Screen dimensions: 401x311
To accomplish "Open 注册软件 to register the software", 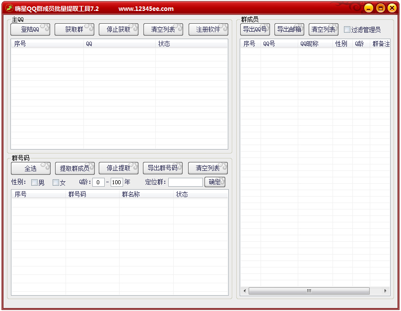I will point(208,30).
